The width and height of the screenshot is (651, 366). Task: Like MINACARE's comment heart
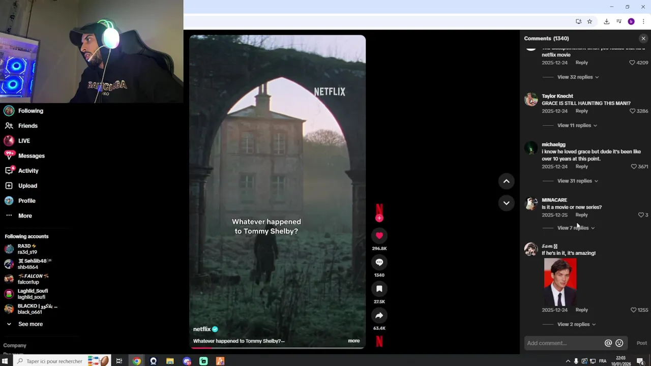[x=641, y=215]
